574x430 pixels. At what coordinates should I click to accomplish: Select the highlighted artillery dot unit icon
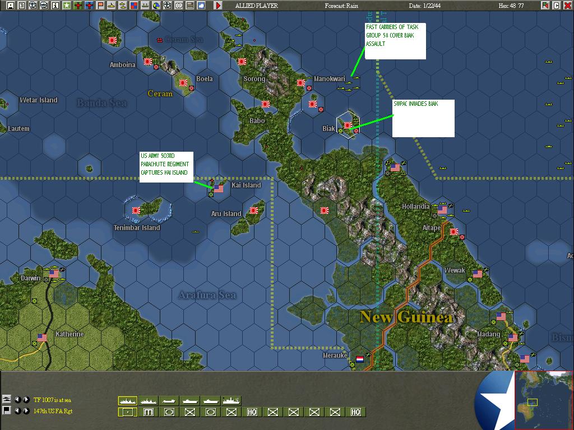pyautogui.click(x=128, y=412)
